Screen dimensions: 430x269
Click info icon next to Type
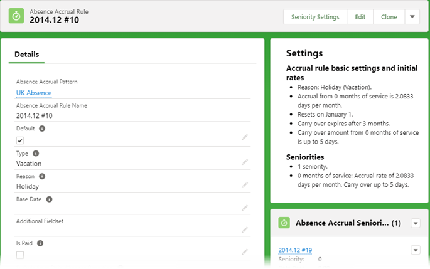pyautogui.click(x=36, y=152)
